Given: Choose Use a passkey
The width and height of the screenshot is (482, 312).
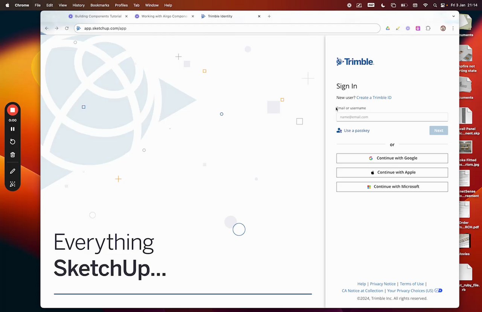Looking at the screenshot, I should click(x=353, y=131).
